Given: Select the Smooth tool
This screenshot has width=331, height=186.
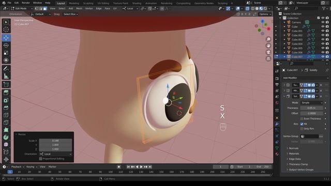Looking at the screenshot, I should 6,145.
